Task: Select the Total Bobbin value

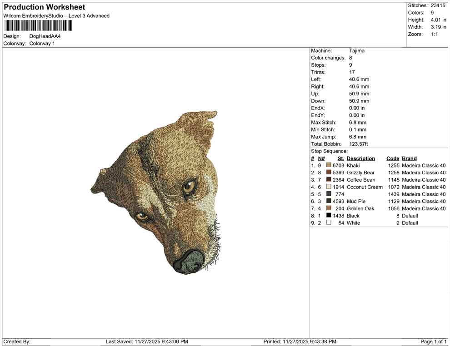Action: click(359, 144)
